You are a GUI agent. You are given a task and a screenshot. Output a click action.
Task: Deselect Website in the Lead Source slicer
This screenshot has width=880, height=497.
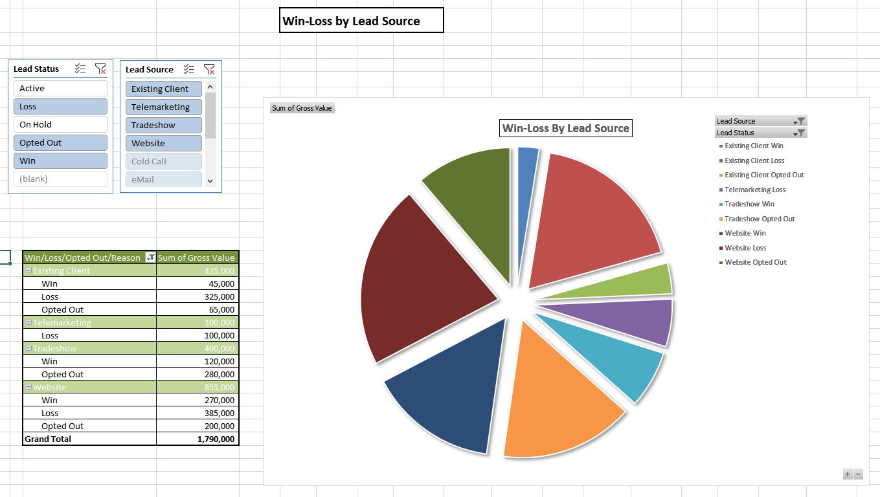163,143
